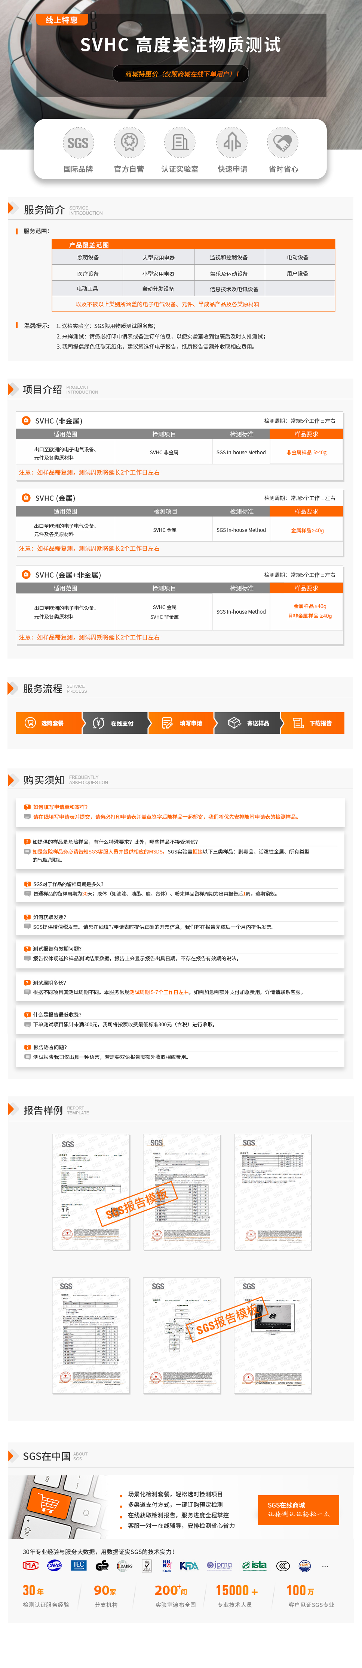The height and width of the screenshot is (1668, 362).
Task: Click the 快速申请 icon
Action: point(232,142)
